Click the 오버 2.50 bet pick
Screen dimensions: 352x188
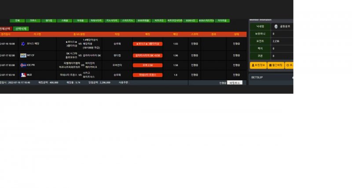(148, 65)
